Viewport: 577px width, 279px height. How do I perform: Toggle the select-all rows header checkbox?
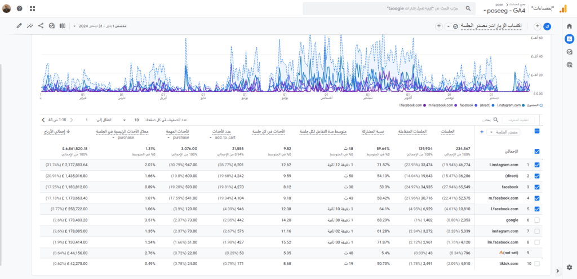point(537,131)
